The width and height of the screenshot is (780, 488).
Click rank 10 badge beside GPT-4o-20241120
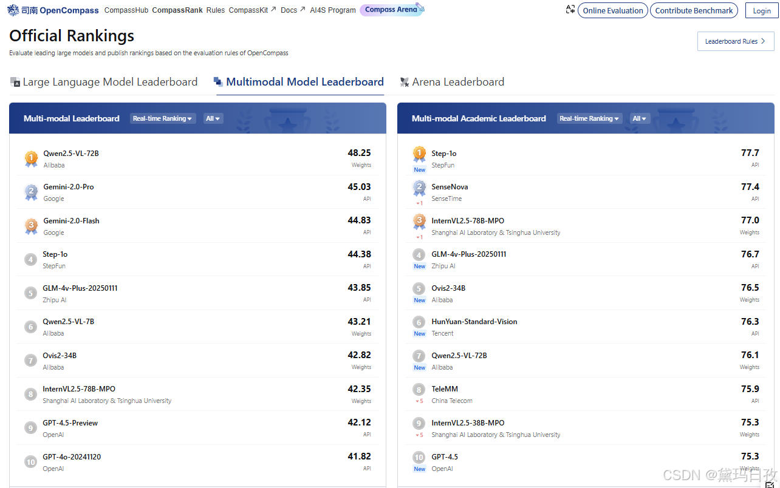30,462
